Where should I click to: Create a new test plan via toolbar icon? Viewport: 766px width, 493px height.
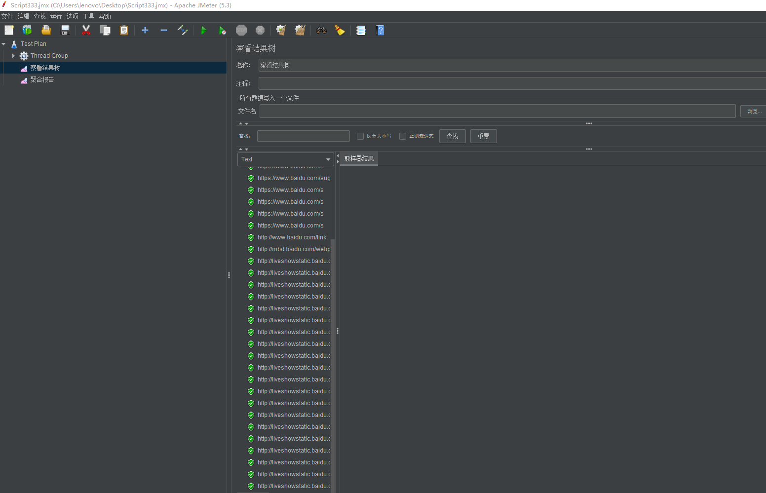[9, 30]
